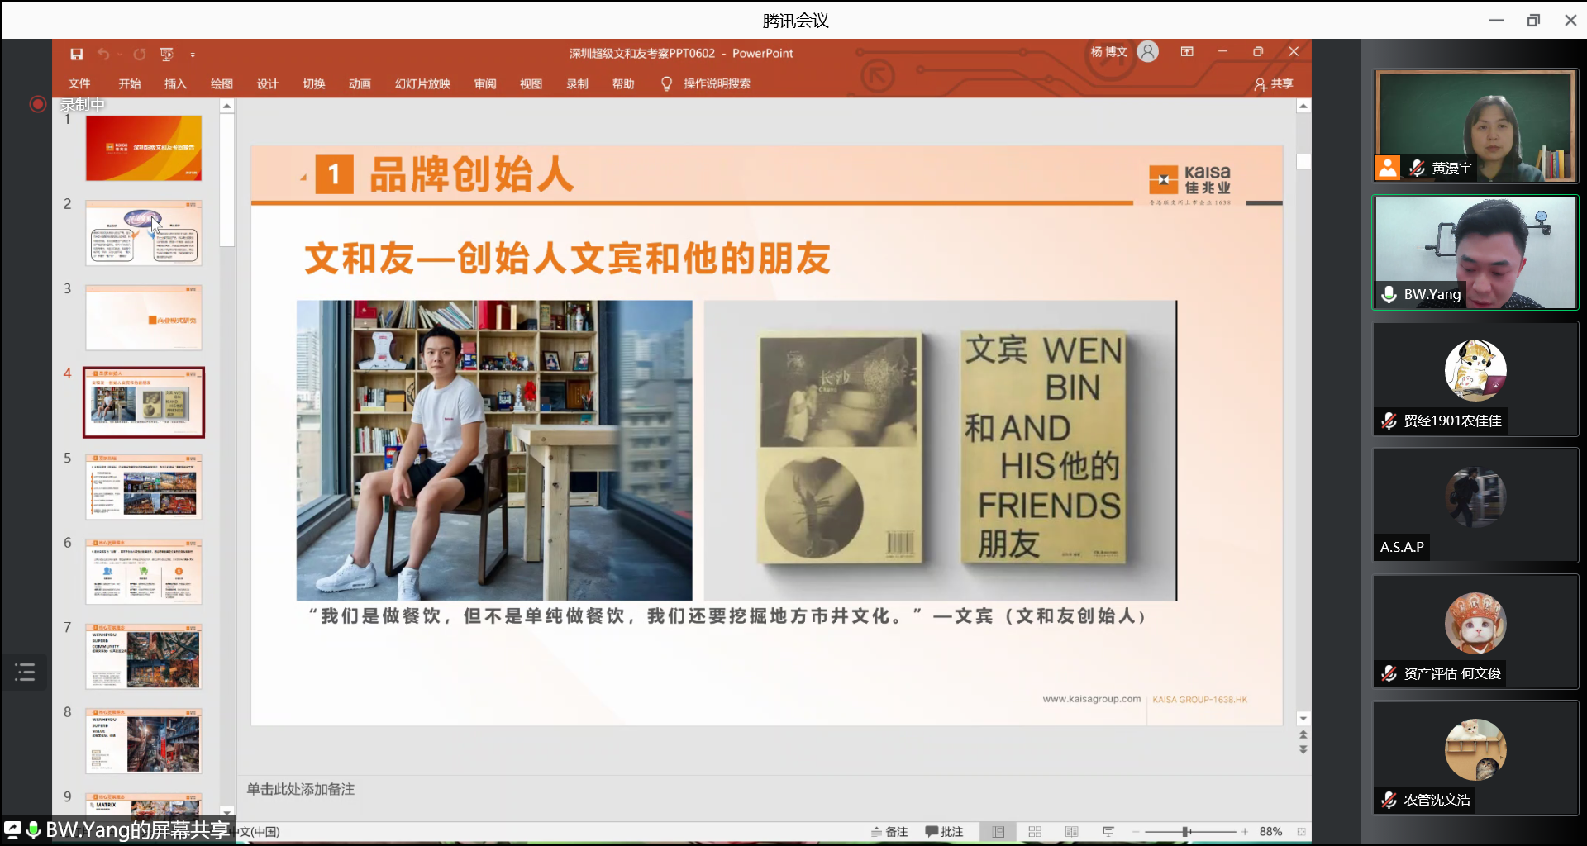Click the zoom slider handle
Screen dimensions: 1587x846
tap(1186, 832)
